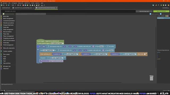Click the green add local variable icon
The width and height of the screenshot is (170, 95).
tap(166, 16)
